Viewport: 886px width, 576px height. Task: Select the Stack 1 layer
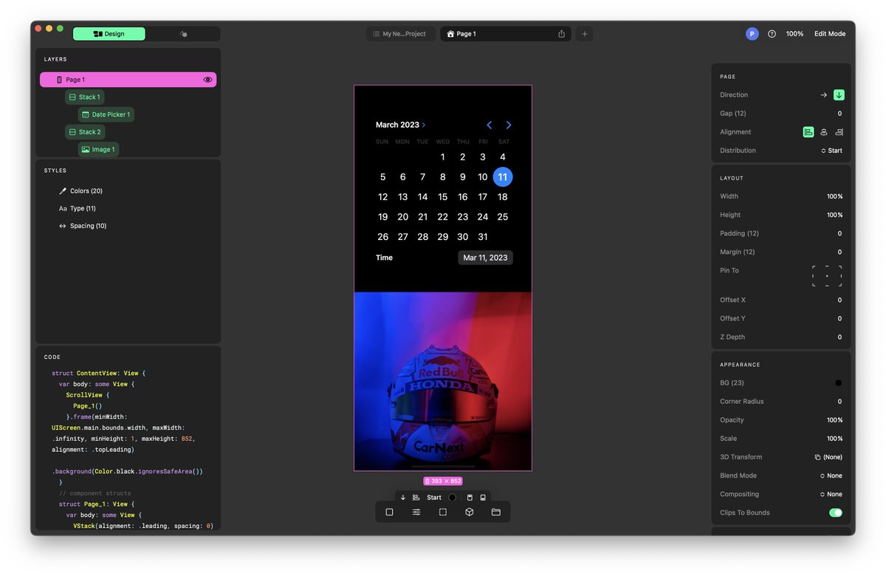(84, 97)
